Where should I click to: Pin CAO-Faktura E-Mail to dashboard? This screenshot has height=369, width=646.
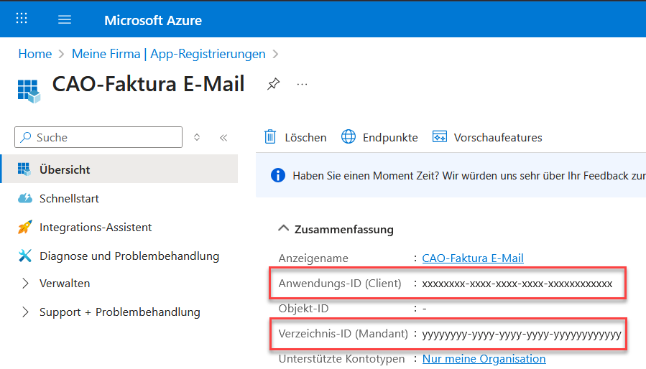(x=273, y=84)
